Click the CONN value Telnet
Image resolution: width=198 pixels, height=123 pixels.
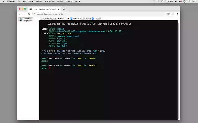[x=60, y=29]
